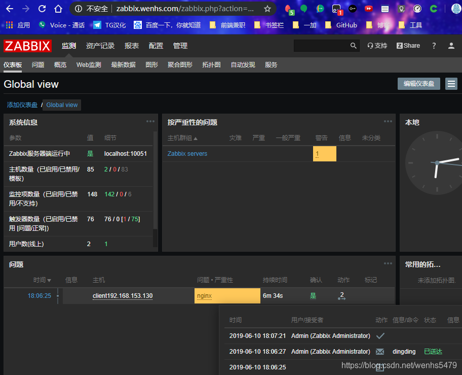462x375 pixels.
Task: Click the 系统信息 widget scrollbar
Action: pyautogui.click(x=156, y=181)
